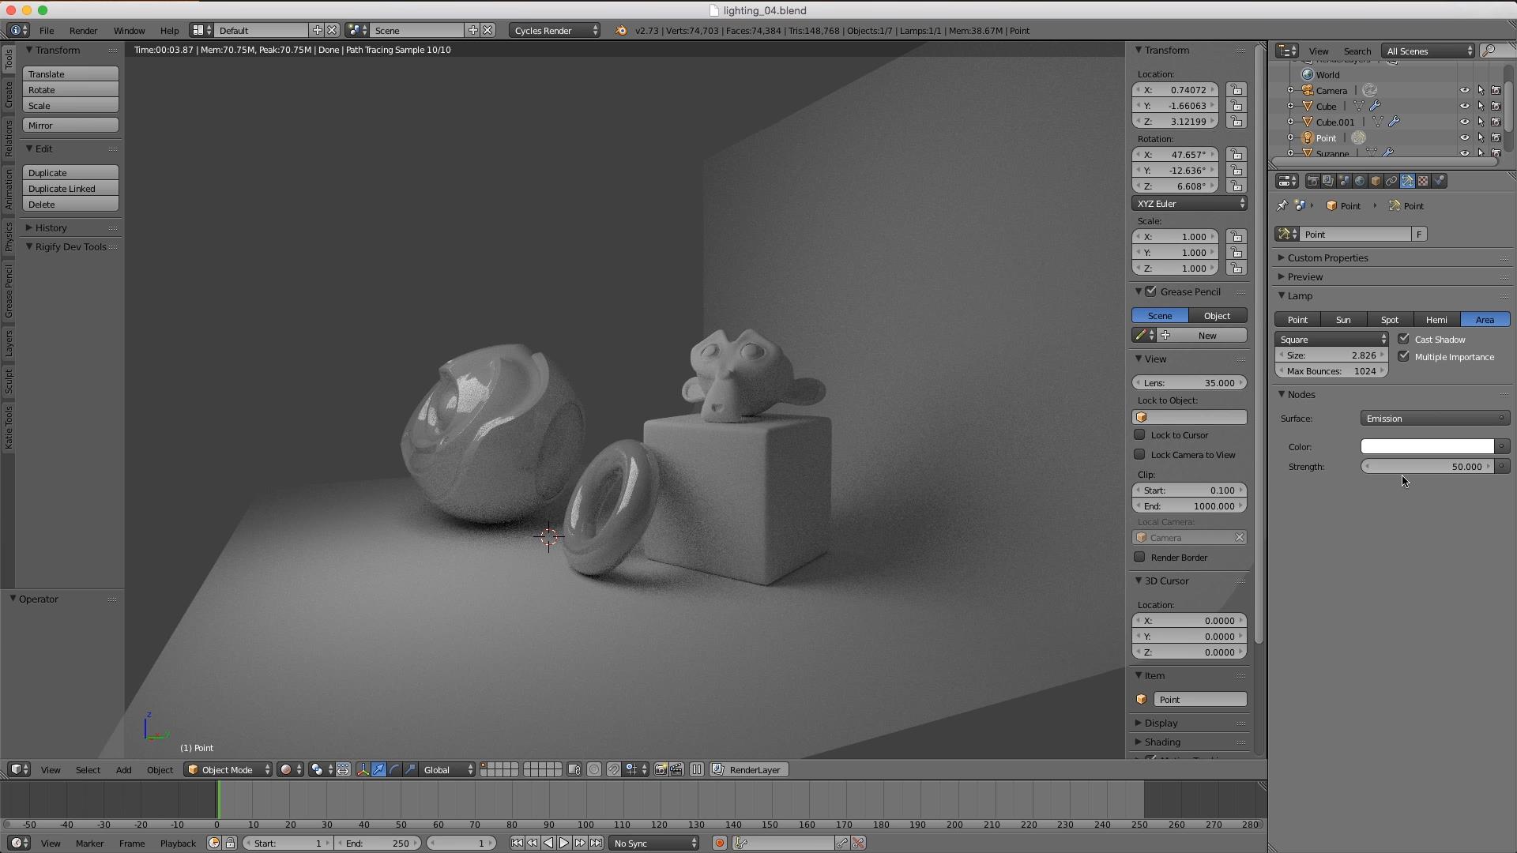The image size is (1517, 853).
Task: Hide the Camera with its eye icon
Action: [1464, 90]
